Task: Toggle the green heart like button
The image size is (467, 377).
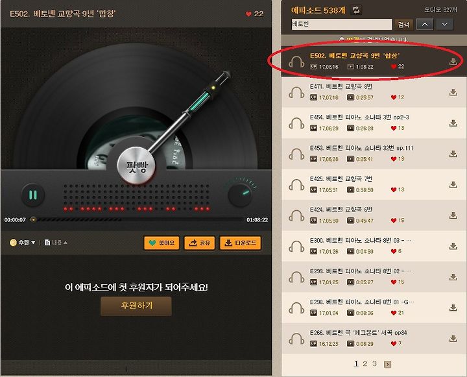Action: point(162,243)
